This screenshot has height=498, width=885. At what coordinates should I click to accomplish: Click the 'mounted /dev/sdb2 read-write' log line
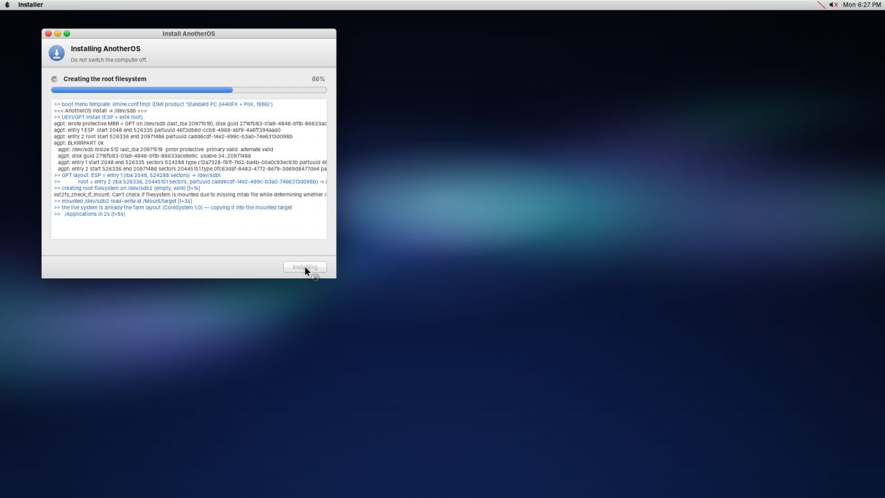pyautogui.click(x=123, y=201)
